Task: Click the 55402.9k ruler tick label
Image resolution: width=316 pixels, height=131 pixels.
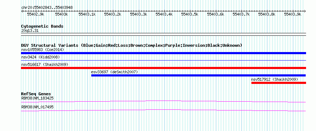Action: [36, 14]
